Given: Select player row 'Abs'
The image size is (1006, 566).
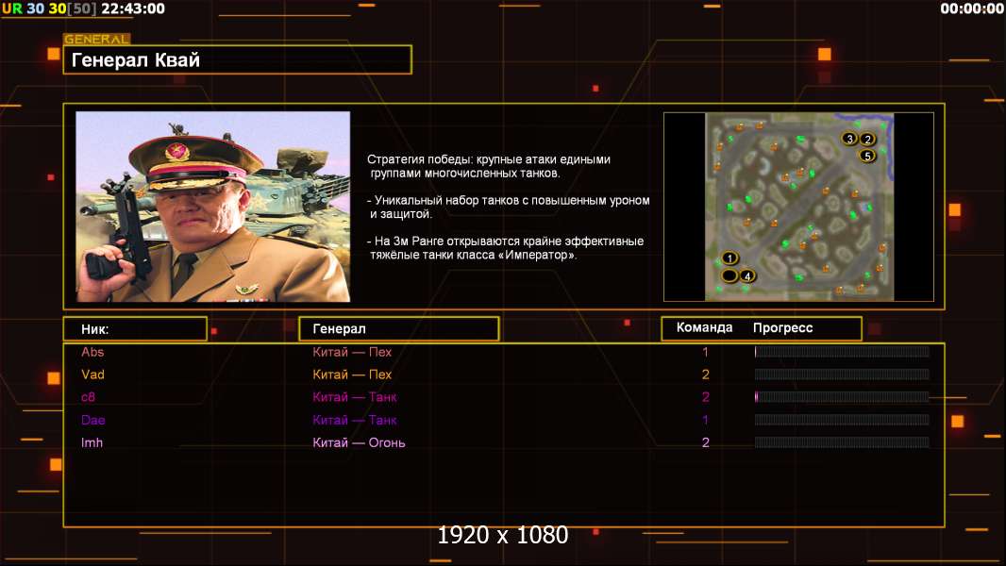Looking at the screenshot, I should pyautogui.click(x=504, y=352).
